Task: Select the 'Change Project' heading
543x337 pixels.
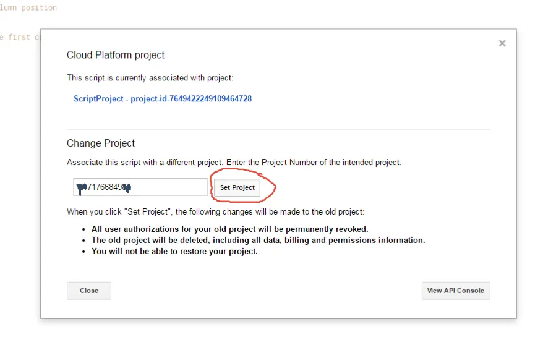Action: pos(101,143)
